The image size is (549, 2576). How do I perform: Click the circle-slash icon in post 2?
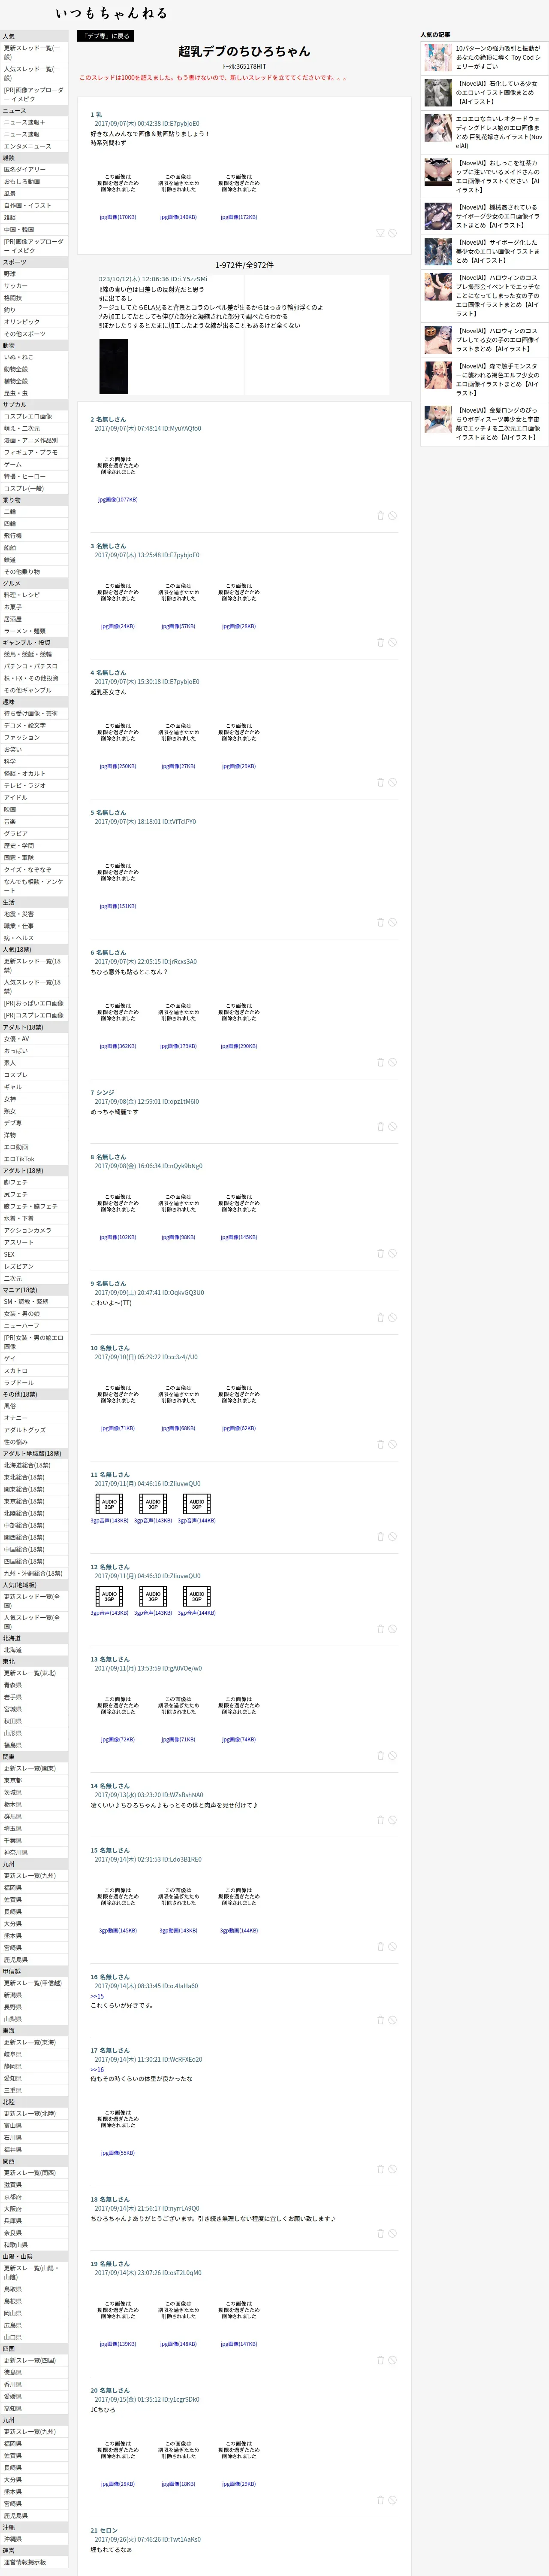pyautogui.click(x=392, y=516)
